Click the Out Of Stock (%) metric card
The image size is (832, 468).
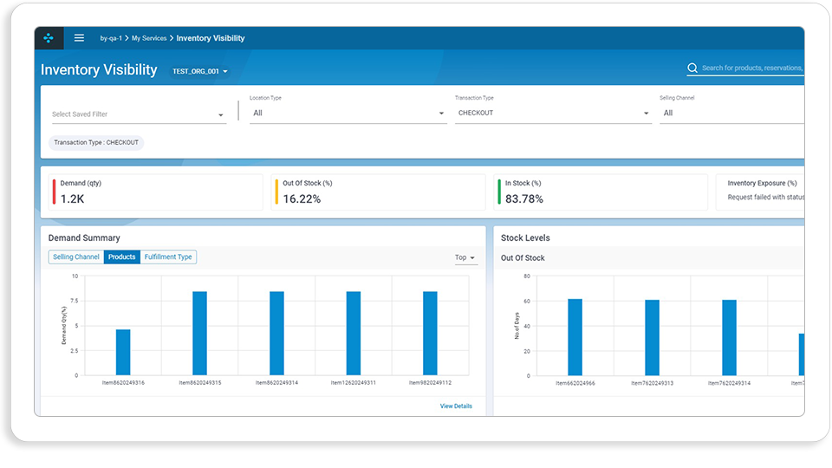pyautogui.click(x=379, y=192)
